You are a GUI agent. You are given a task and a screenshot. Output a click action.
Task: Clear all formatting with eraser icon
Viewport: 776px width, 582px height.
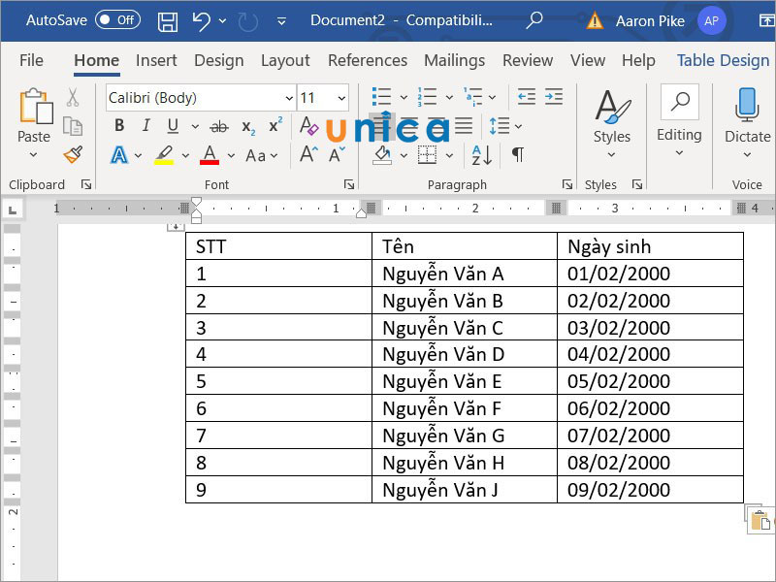(308, 126)
